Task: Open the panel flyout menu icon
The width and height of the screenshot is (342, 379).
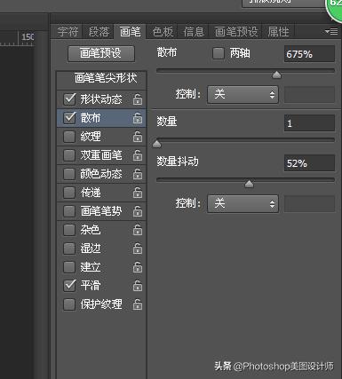Action: (x=331, y=31)
